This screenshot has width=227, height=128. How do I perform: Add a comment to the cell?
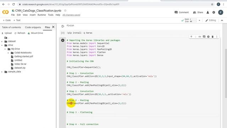204,37
